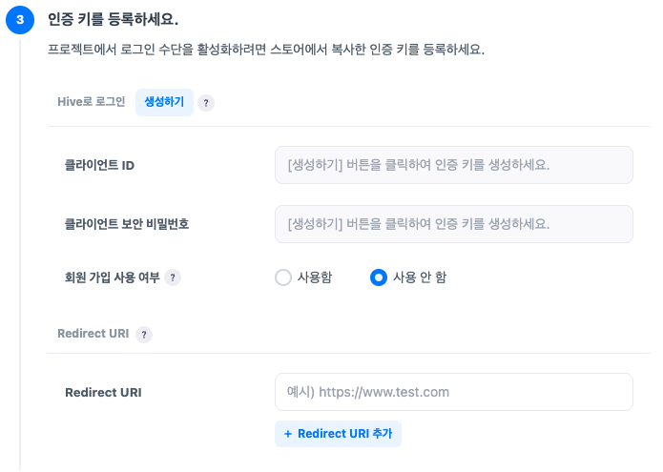663x472 pixels.
Task: Click the 클라이언트 ID field label
Action: 99,165
